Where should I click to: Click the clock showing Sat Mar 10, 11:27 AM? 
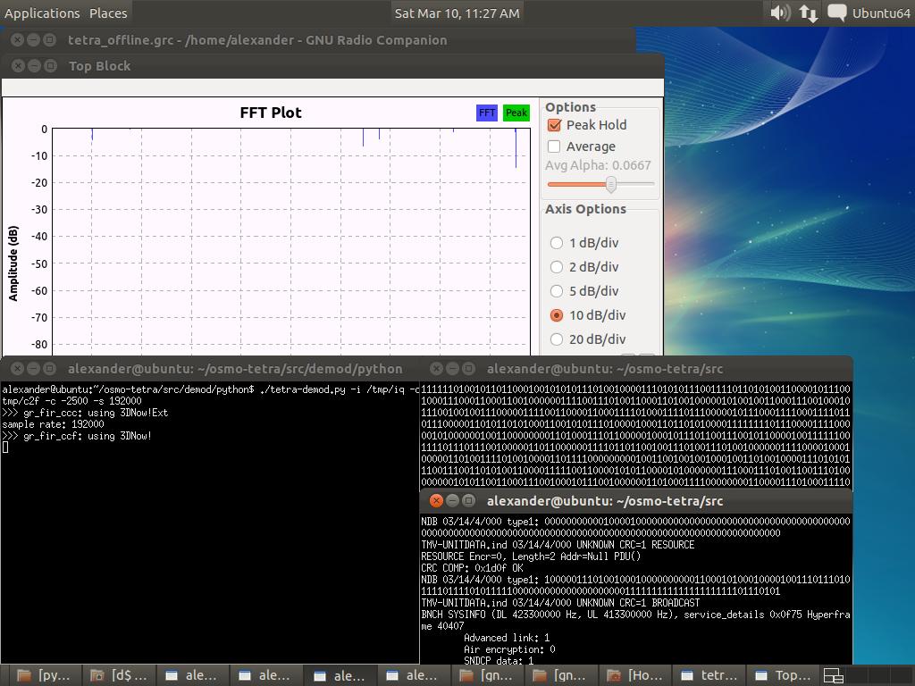[457, 13]
